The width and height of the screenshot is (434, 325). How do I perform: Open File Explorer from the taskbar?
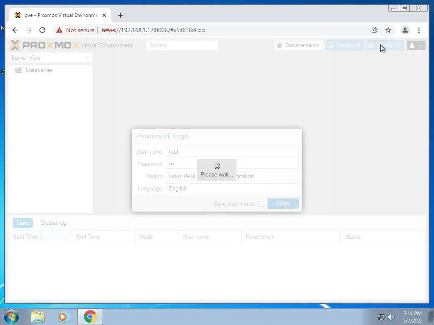click(38, 317)
